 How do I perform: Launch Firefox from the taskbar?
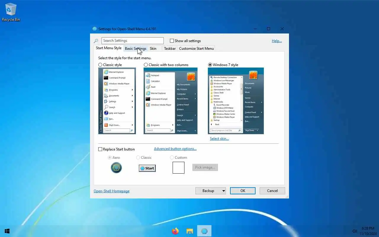coord(175,231)
